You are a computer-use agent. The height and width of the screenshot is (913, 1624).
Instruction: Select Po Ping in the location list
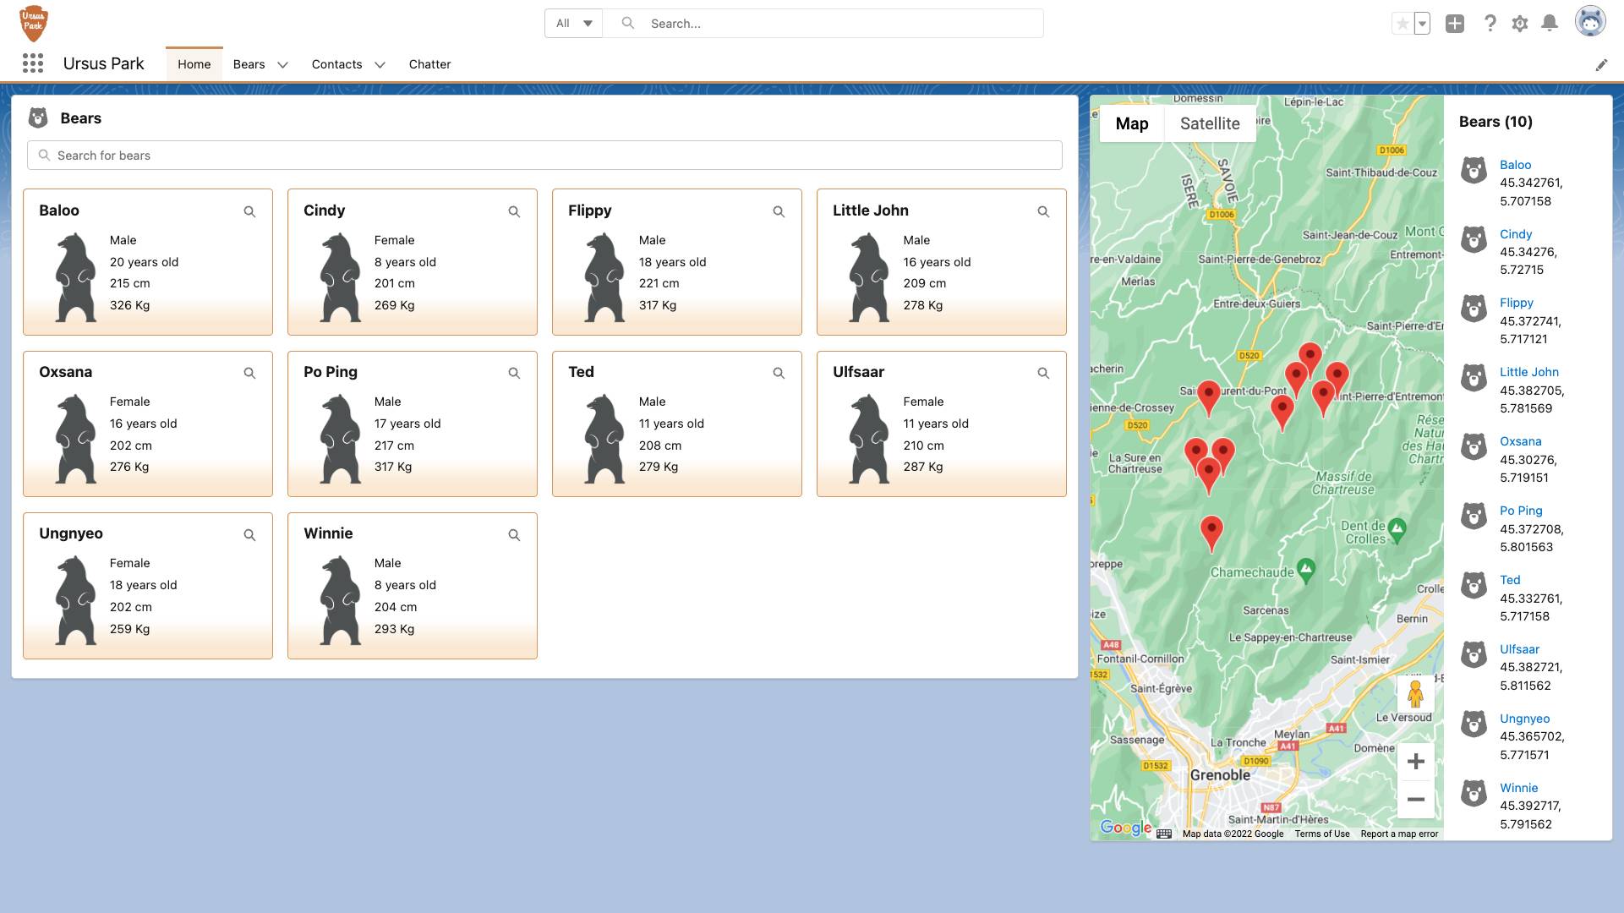[x=1521, y=511]
